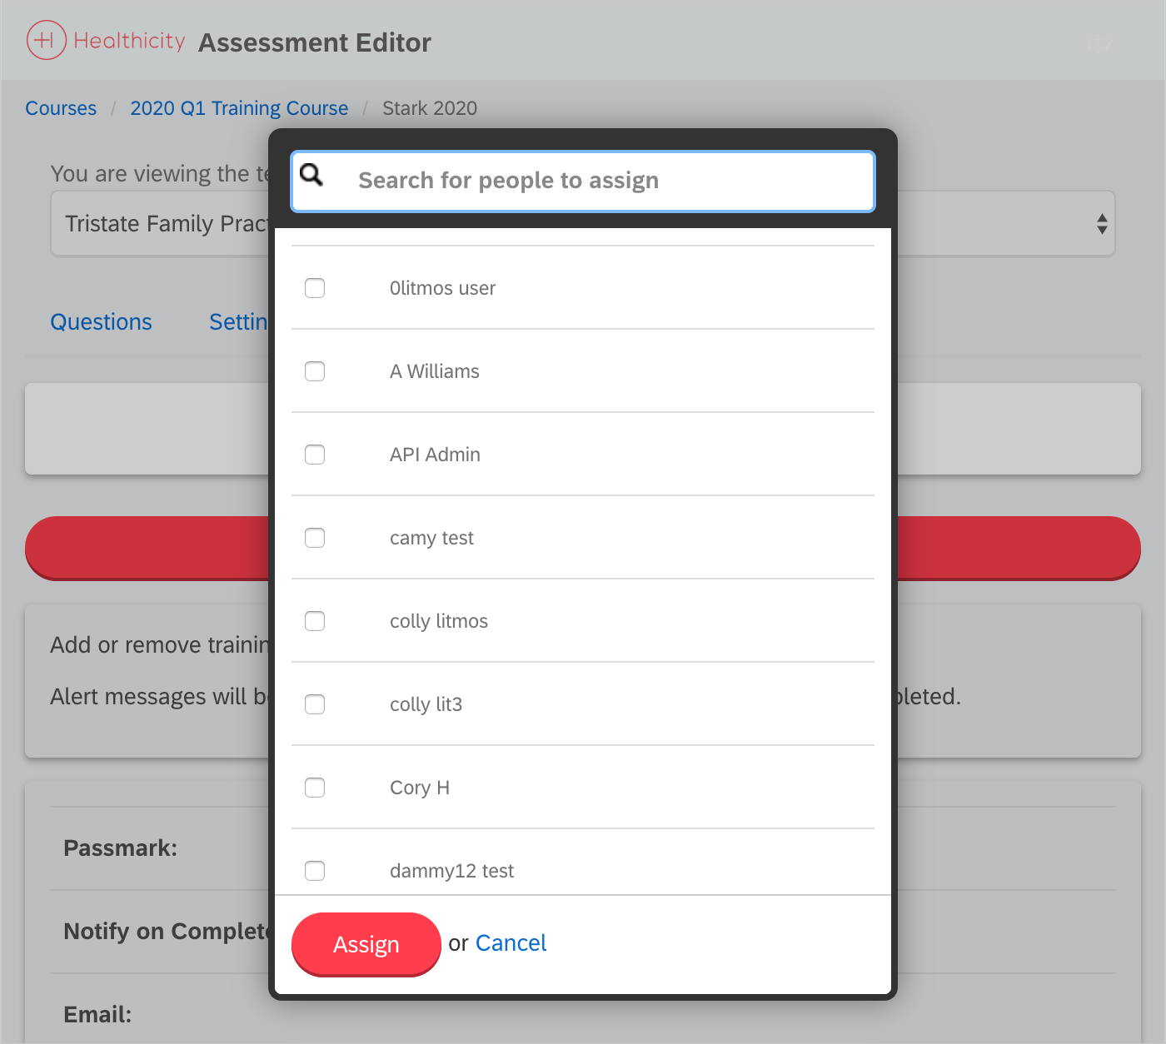
Task: Click the magnifier search icon
Action: pos(311,174)
